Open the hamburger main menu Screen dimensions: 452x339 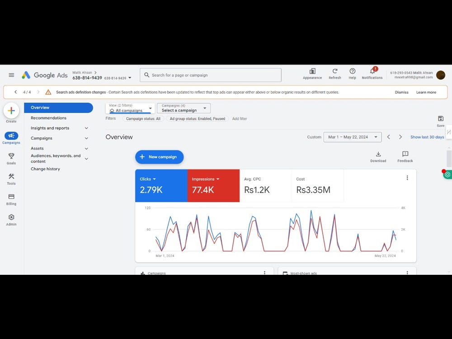point(11,75)
